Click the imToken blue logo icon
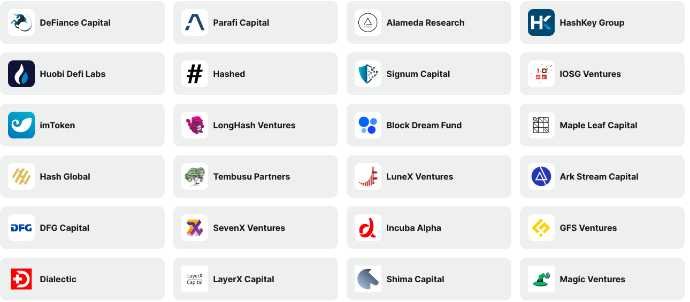 coord(21,125)
